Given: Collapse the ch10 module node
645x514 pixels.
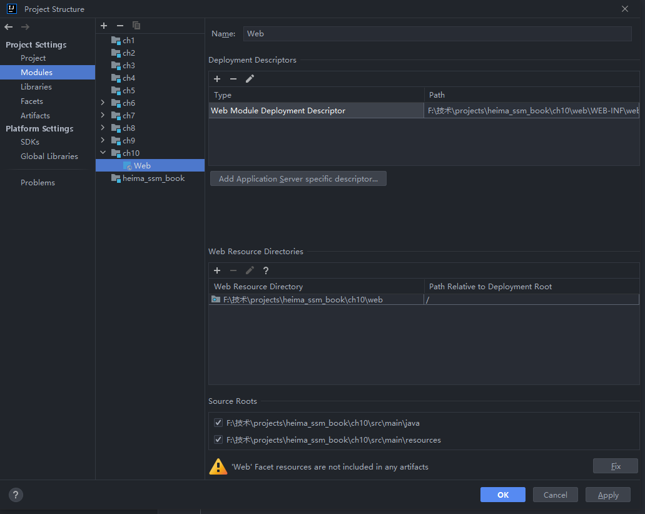Looking at the screenshot, I should [x=103, y=153].
